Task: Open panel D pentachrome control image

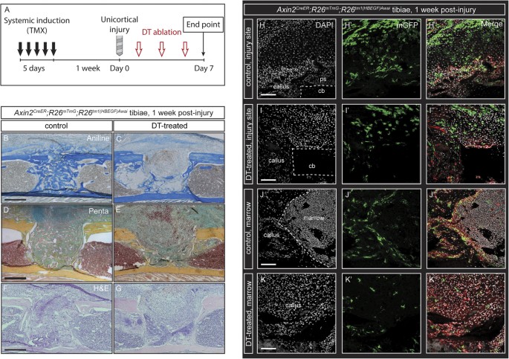Action: (x=56, y=243)
